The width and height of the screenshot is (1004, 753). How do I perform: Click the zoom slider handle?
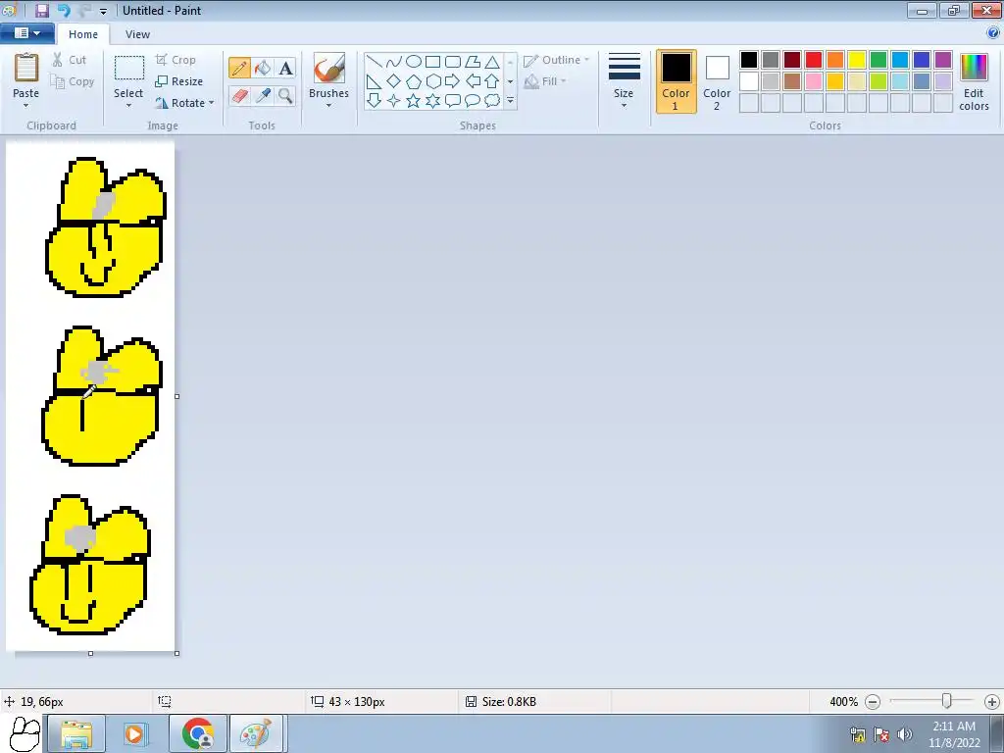(946, 701)
